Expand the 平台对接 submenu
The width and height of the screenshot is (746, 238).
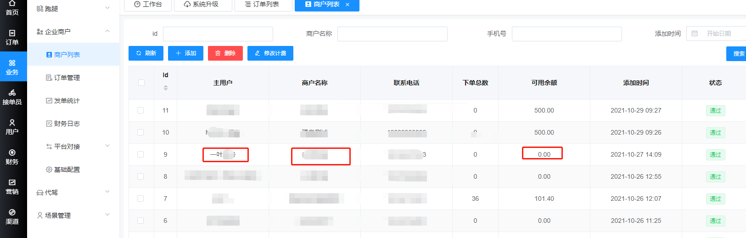click(x=73, y=146)
